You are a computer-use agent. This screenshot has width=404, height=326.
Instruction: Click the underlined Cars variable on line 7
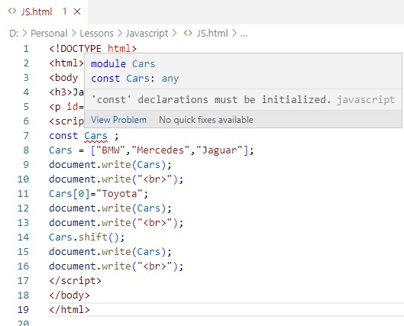click(x=96, y=136)
